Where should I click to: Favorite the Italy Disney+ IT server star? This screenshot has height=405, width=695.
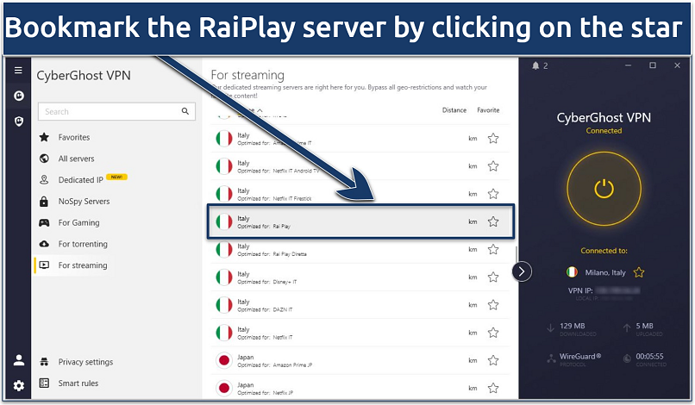click(x=493, y=277)
